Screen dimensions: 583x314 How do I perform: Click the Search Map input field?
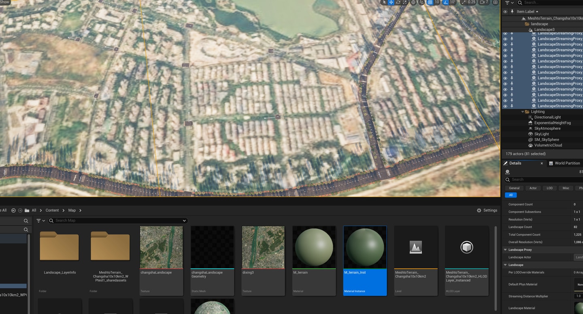pyautogui.click(x=117, y=221)
